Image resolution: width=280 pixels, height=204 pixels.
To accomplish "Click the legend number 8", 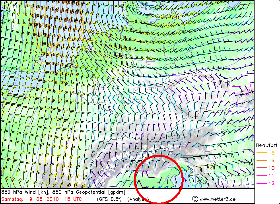I will (273, 153).
